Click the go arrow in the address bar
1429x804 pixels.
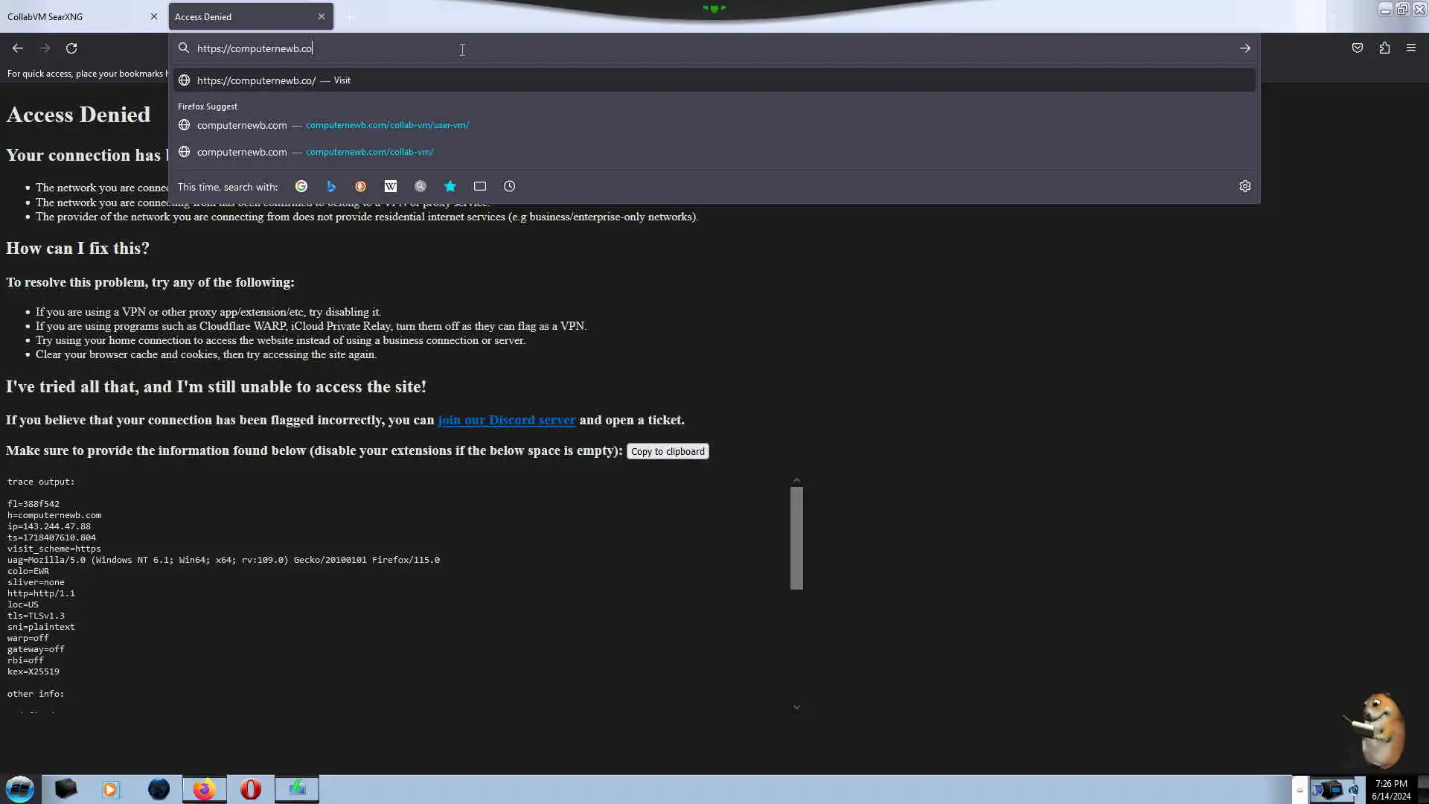[x=1245, y=48]
